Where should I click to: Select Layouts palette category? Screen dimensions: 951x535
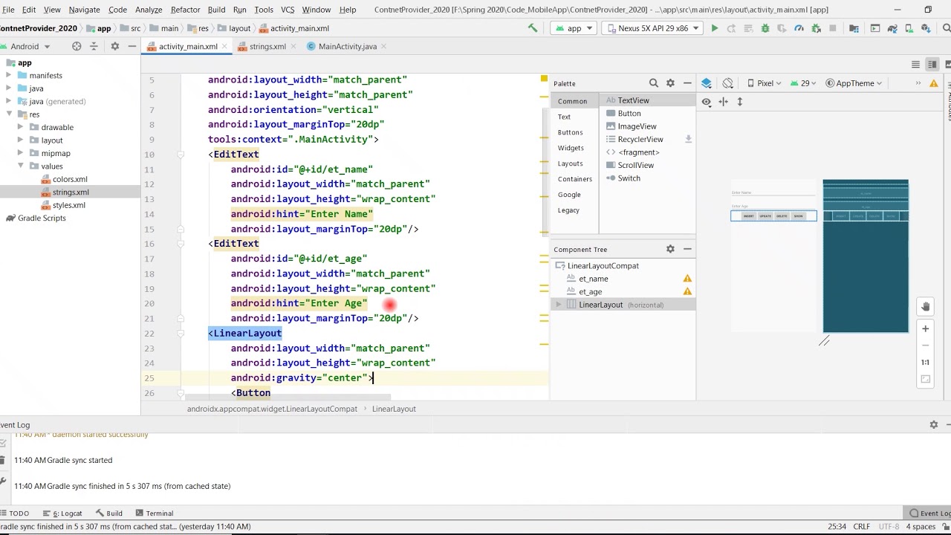coord(571,163)
